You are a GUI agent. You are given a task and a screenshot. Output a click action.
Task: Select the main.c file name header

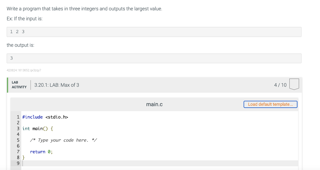click(x=154, y=104)
